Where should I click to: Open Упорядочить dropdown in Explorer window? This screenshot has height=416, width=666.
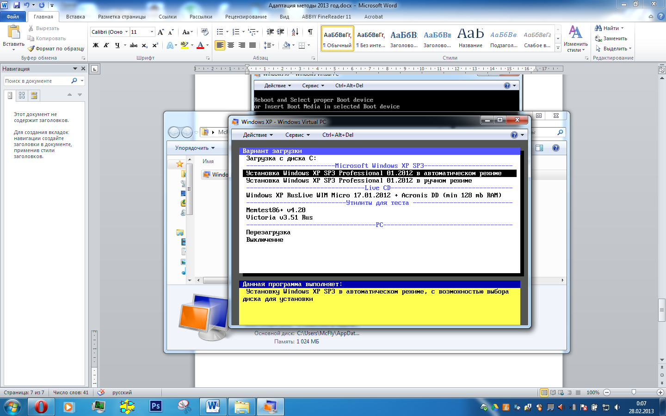195,148
